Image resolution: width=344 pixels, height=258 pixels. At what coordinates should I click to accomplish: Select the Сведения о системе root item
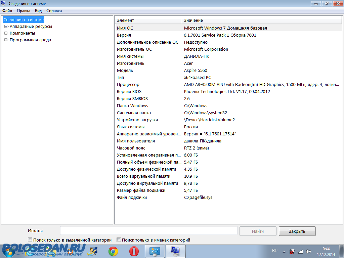[24, 20]
